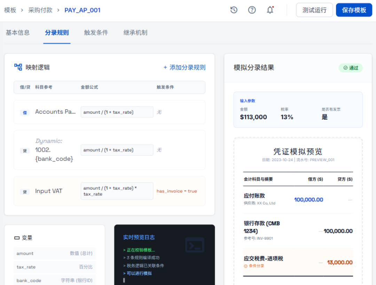Screen dimensions: 376x285
Task: Open the version history clock icon
Action: pyautogui.click(x=234, y=10)
